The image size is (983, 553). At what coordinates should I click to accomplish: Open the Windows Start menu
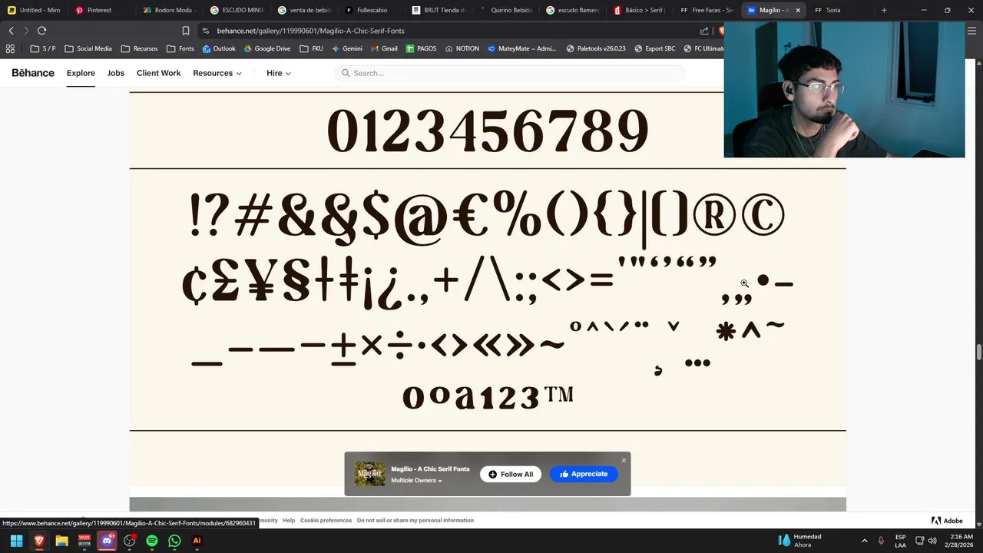click(16, 541)
